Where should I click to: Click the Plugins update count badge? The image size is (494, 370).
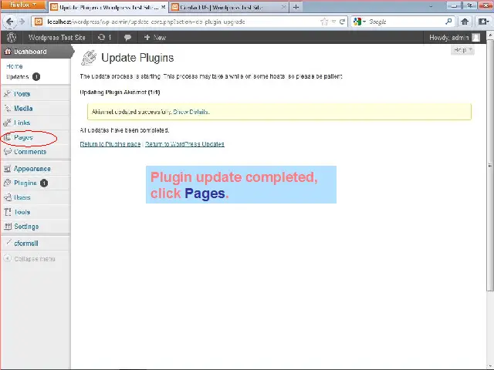[x=44, y=183]
